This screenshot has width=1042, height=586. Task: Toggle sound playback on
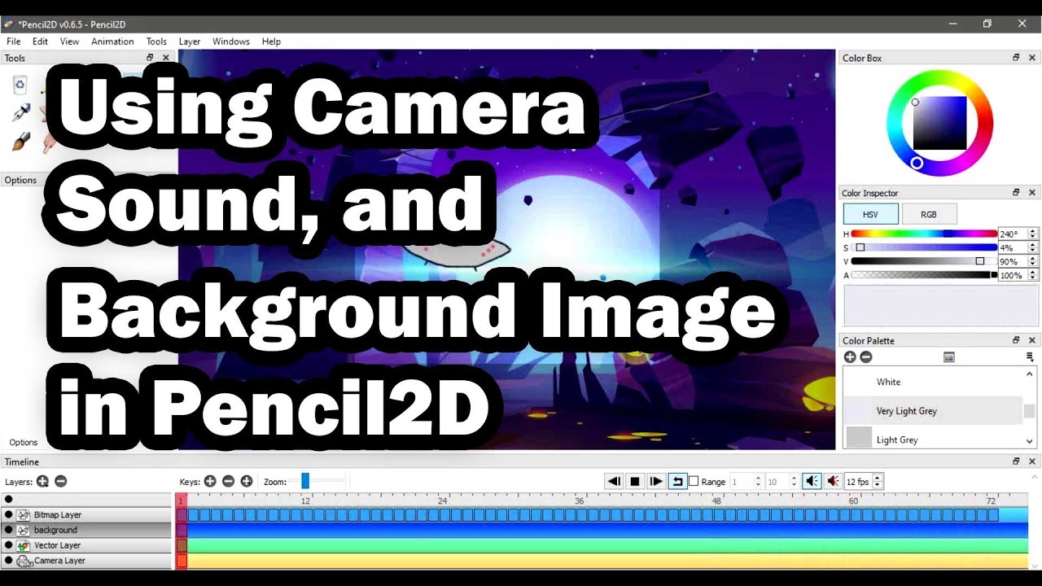812,482
